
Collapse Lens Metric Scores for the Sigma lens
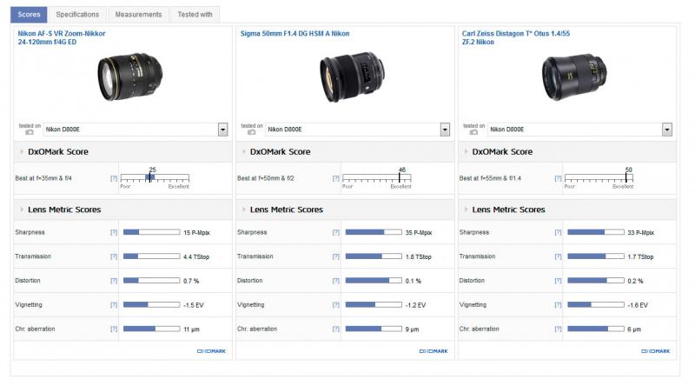(244, 210)
